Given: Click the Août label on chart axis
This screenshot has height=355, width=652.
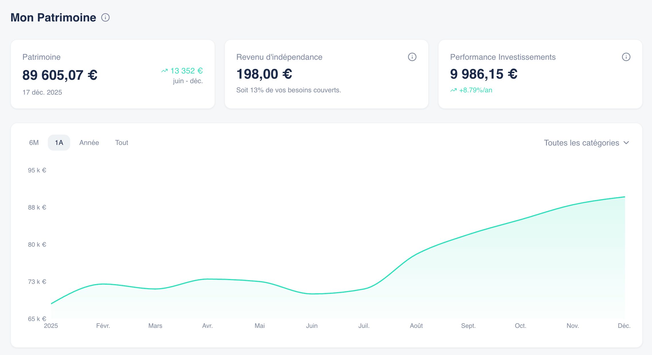Looking at the screenshot, I should click(x=416, y=326).
